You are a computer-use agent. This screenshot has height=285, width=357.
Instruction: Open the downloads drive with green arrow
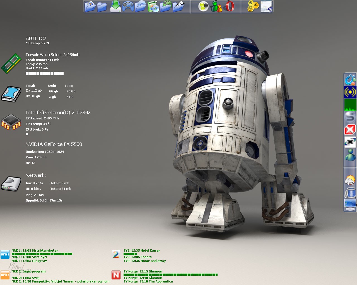click(115, 6)
